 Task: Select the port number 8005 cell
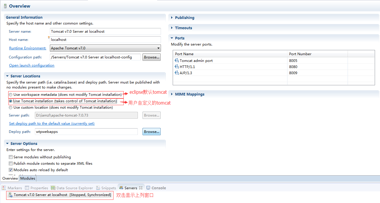317,61
